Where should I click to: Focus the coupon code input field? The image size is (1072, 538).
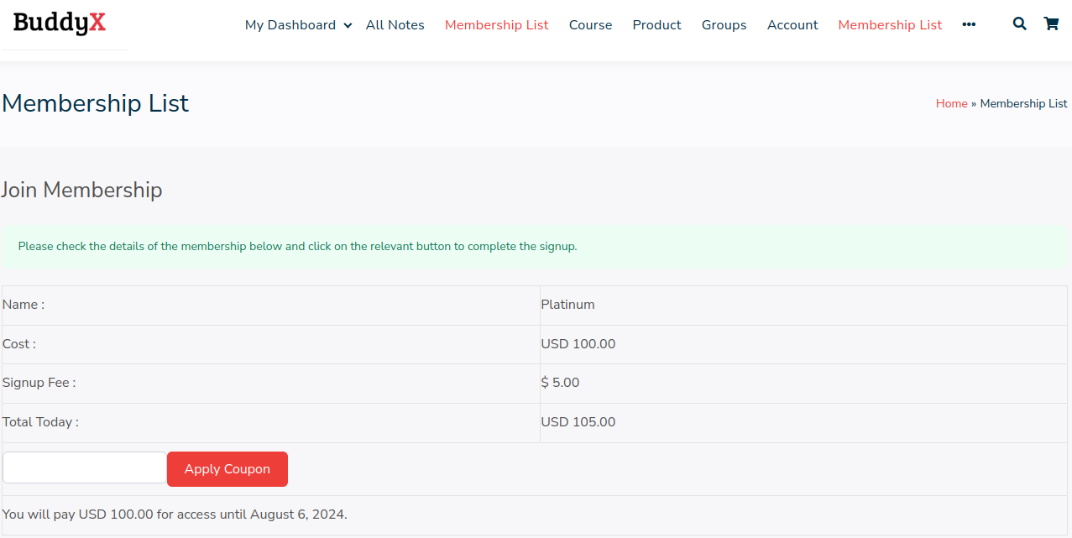(x=85, y=467)
